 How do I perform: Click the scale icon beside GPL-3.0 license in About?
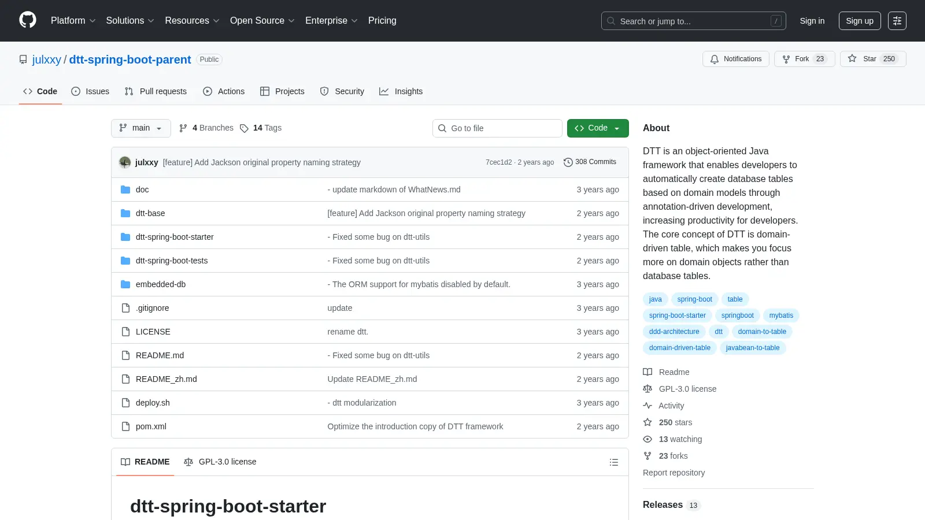coord(647,389)
